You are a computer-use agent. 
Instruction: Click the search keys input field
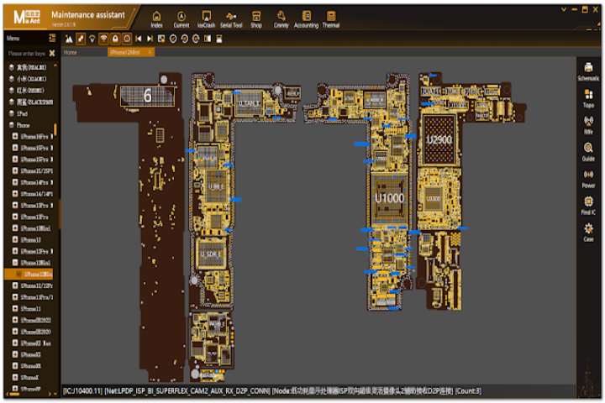point(25,53)
